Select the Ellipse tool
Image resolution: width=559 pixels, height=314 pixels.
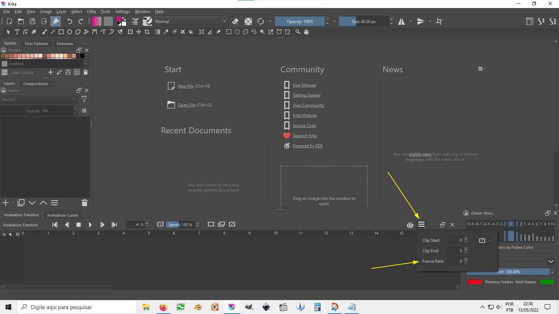pyautogui.click(x=70, y=32)
